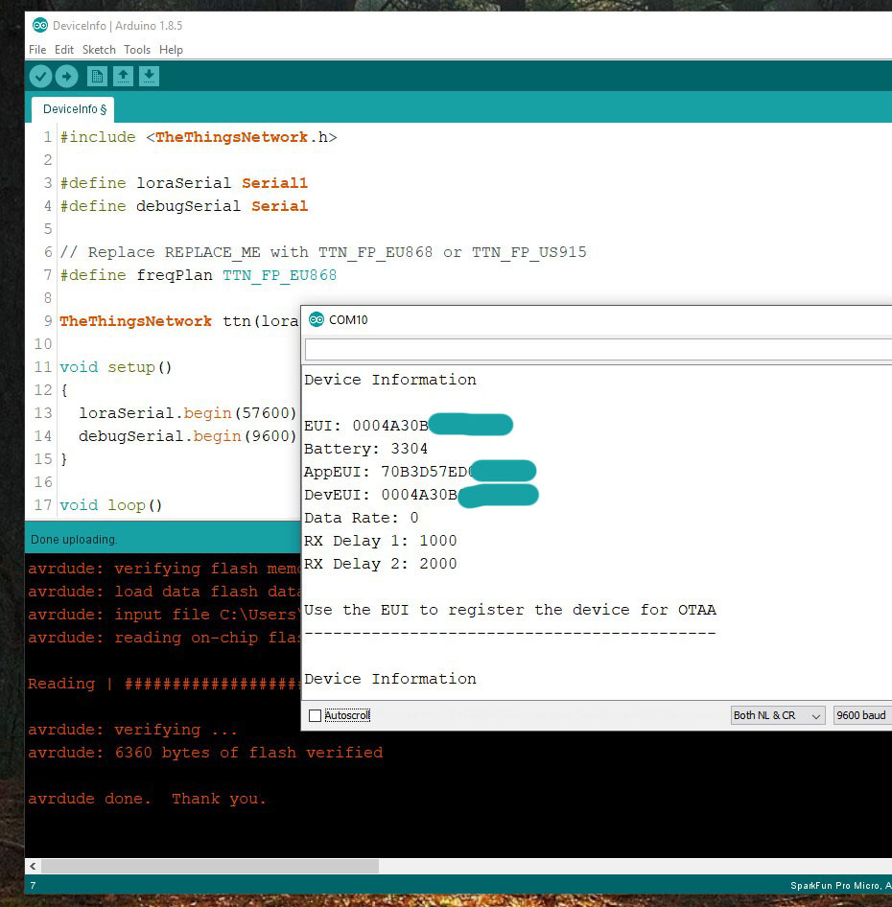Click the console horizontal scrollbar thumb

(209, 866)
